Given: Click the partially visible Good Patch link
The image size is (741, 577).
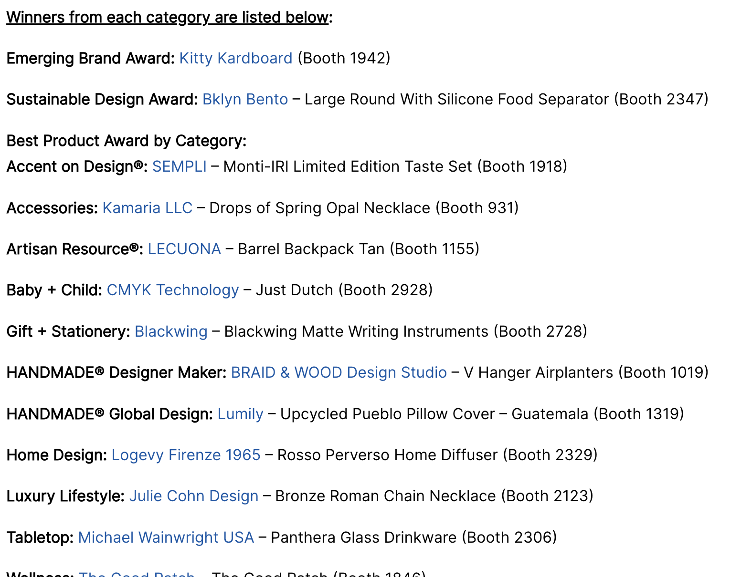Looking at the screenshot, I should point(136,574).
